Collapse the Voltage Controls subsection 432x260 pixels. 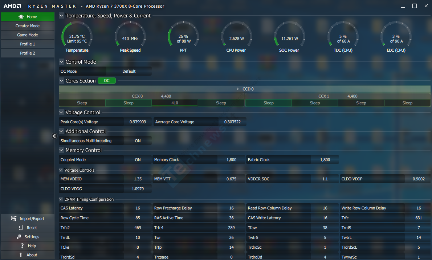point(61,170)
